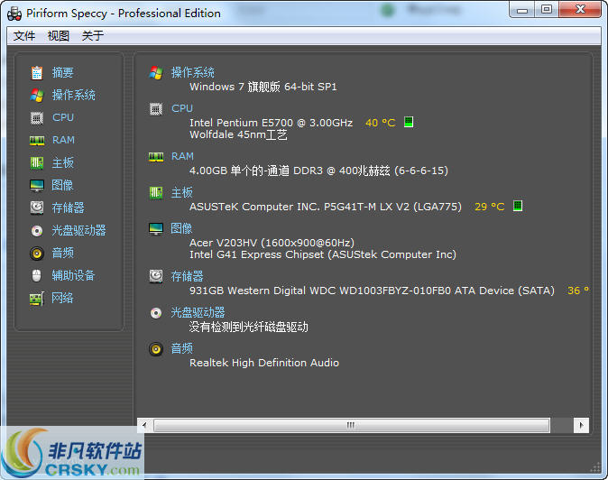This screenshot has width=608, height=480.
Task: Click the 图像 monitor icon in sidebar
Action: (37, 185)
